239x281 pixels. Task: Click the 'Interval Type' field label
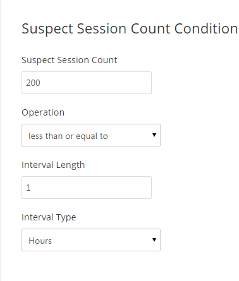[x=49, y=217]
